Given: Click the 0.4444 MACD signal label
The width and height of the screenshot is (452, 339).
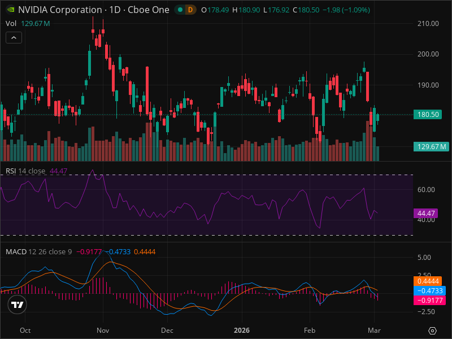Looking at the screenshot, I should pos(428,281).
